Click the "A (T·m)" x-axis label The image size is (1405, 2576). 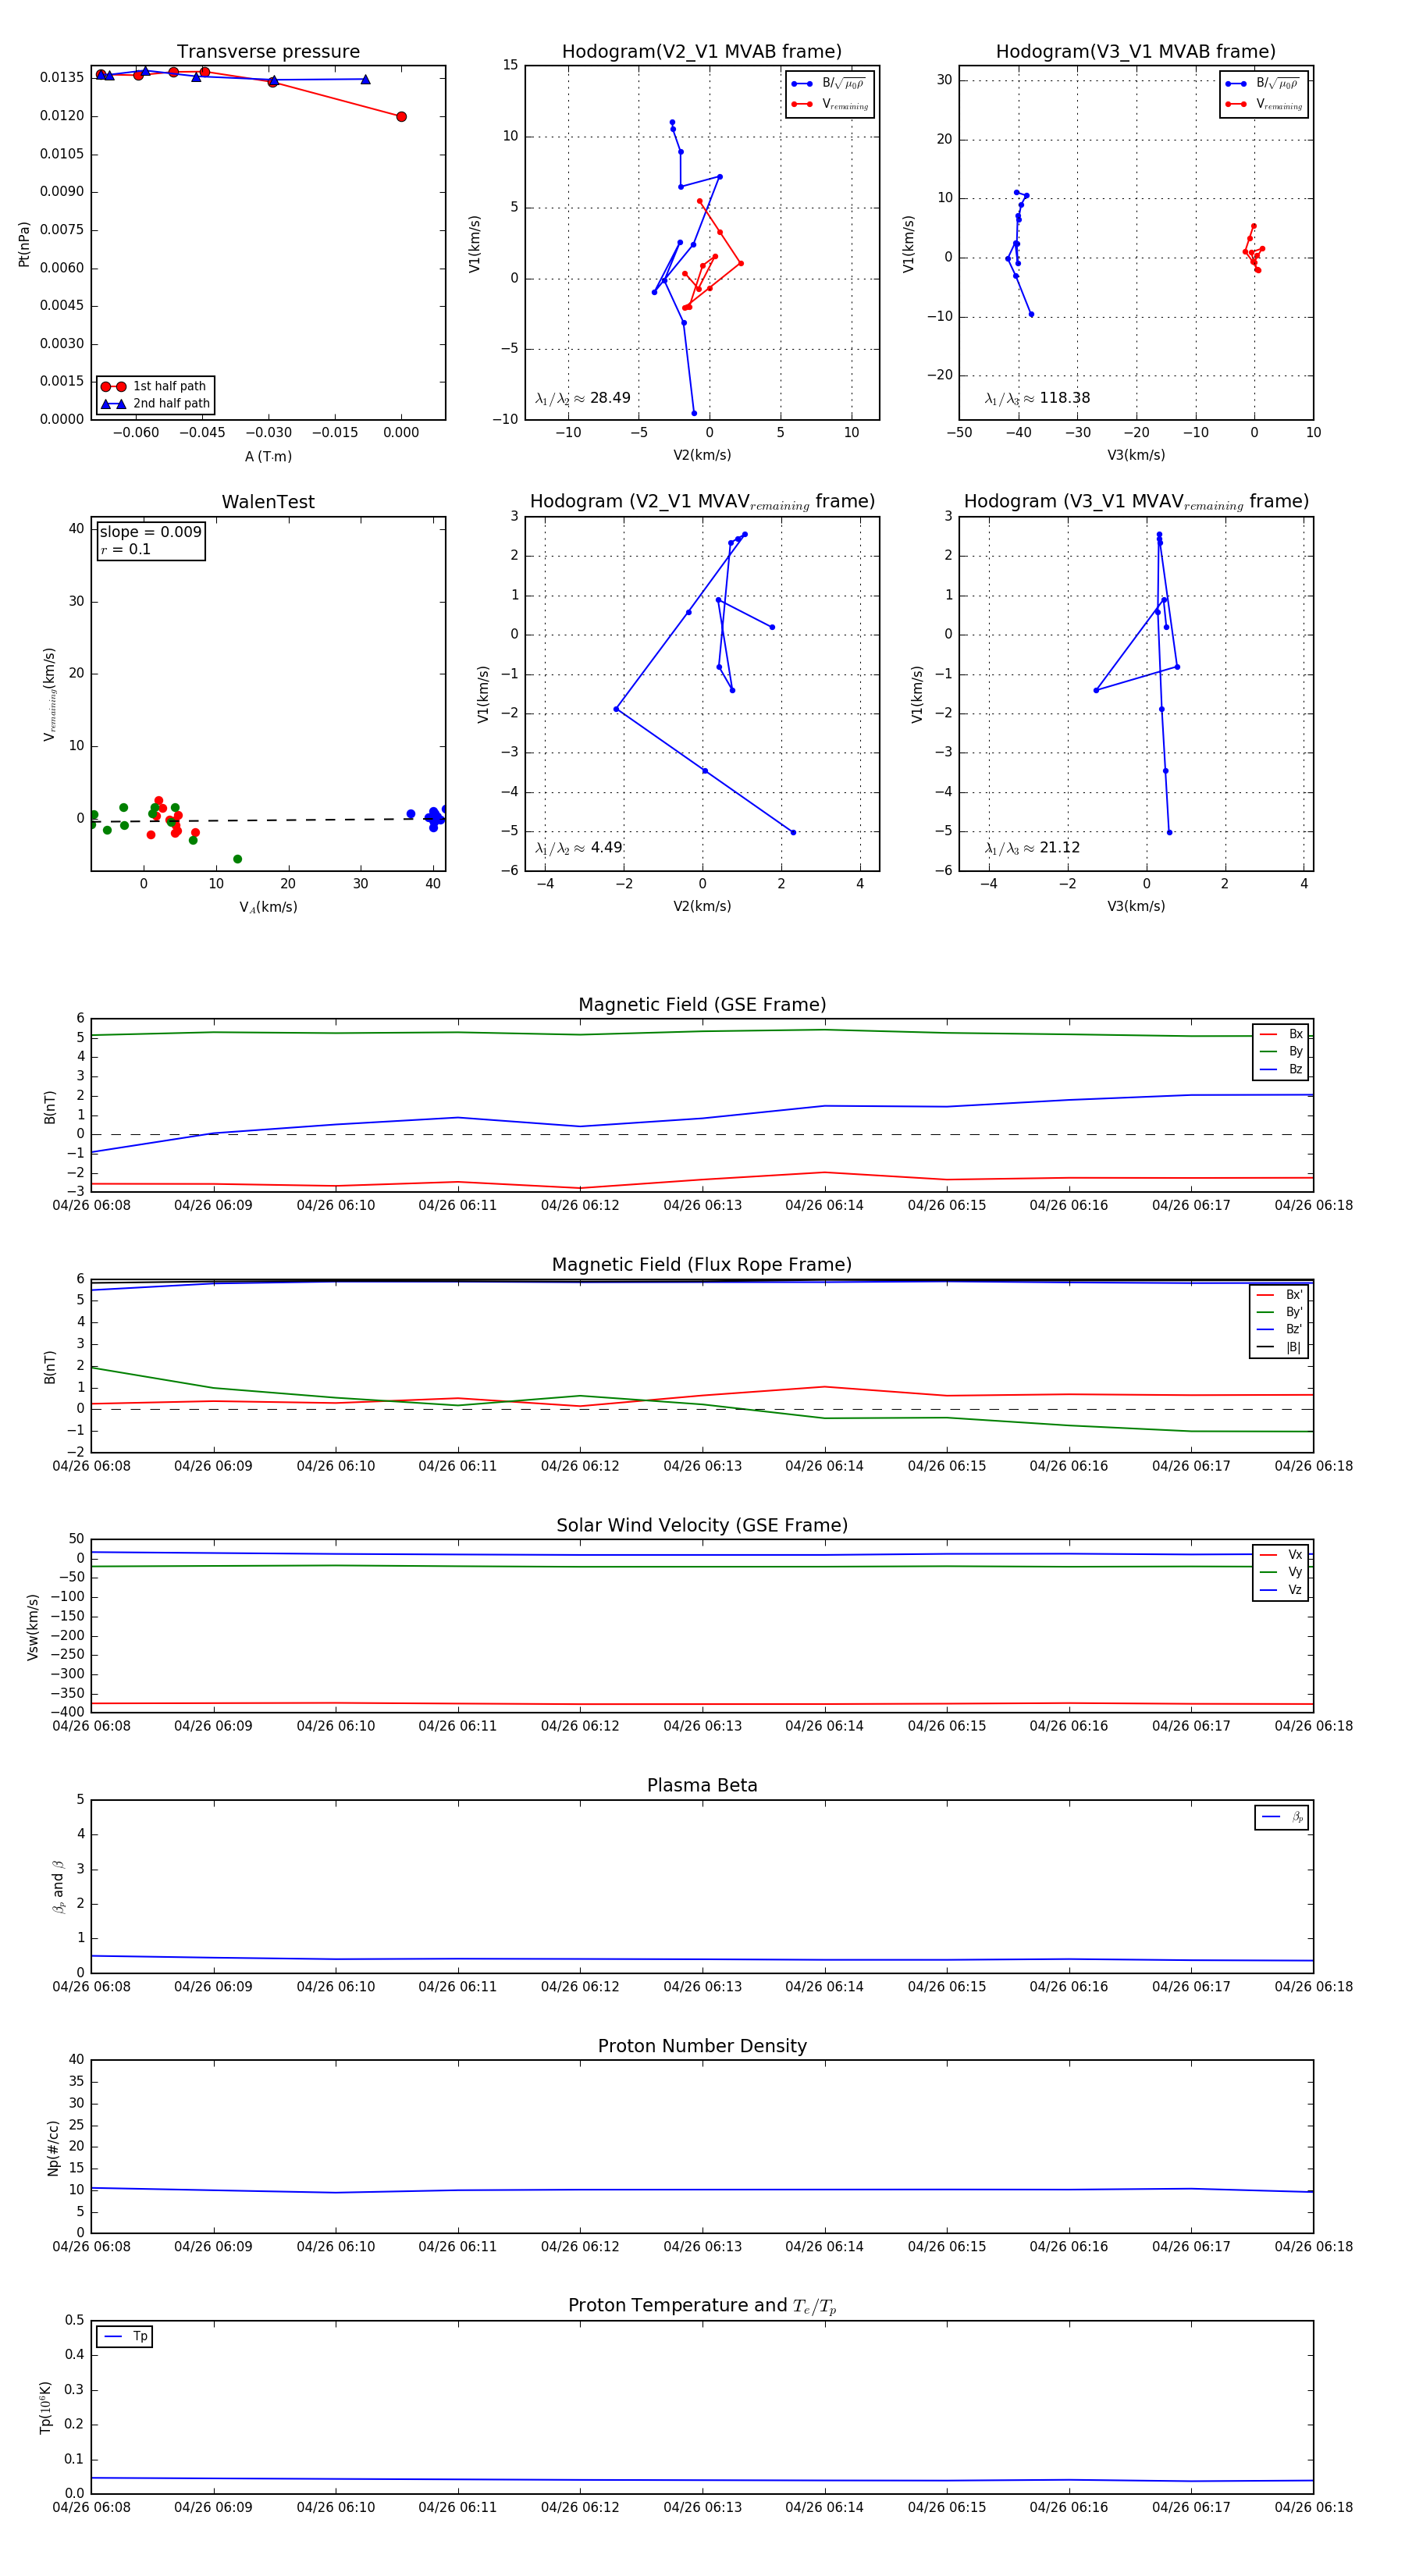click(268, 457)
